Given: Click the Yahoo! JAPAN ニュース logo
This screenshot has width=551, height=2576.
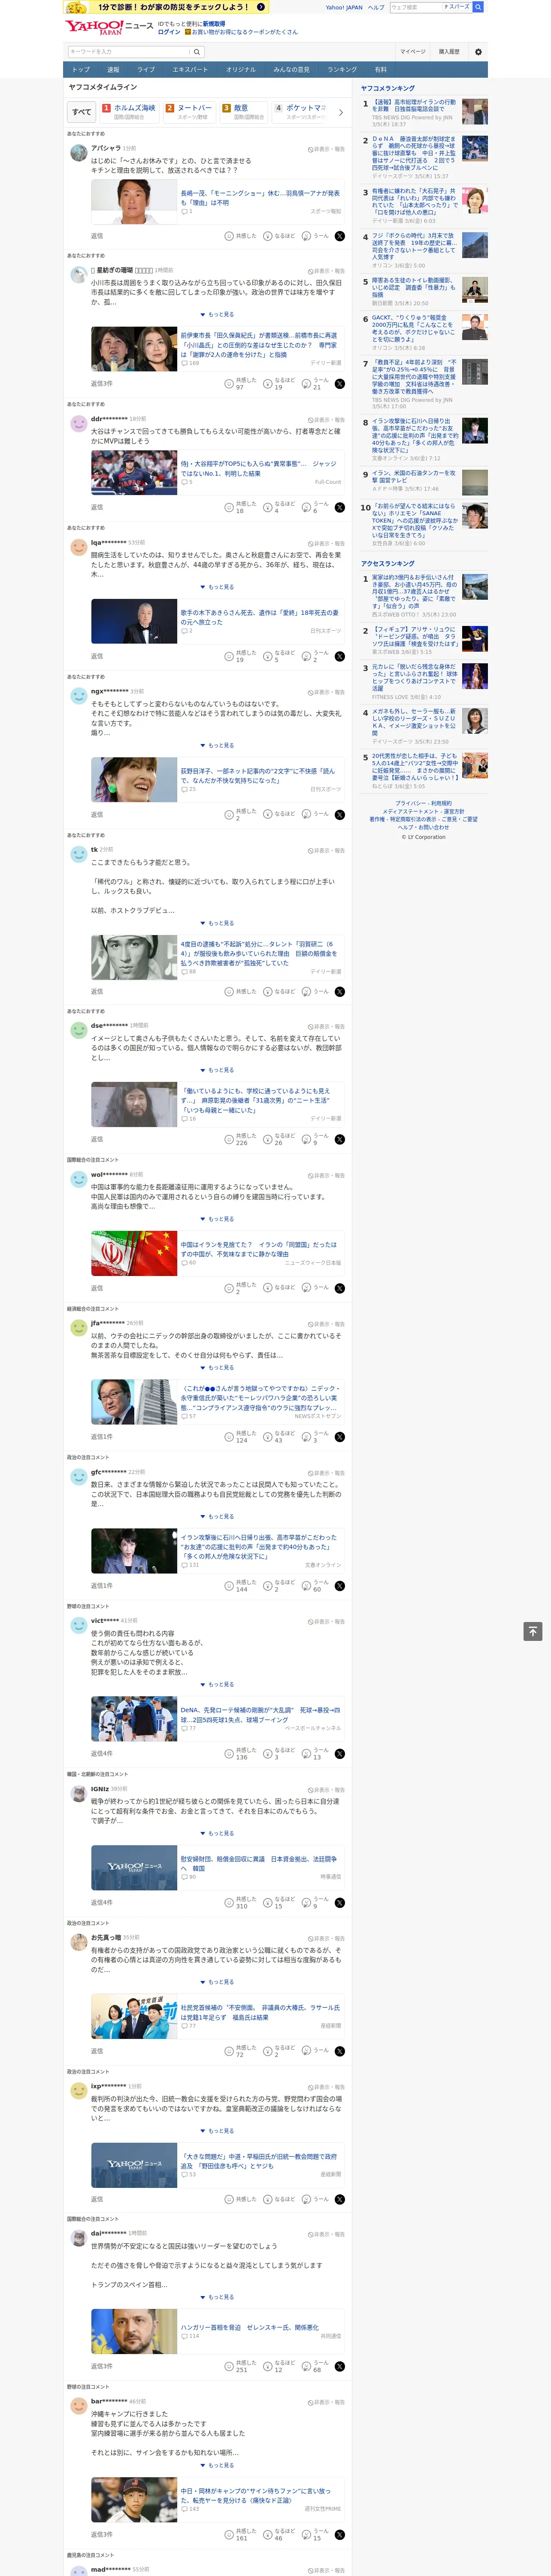Looking at the screenshot, I should pos(108,27).
